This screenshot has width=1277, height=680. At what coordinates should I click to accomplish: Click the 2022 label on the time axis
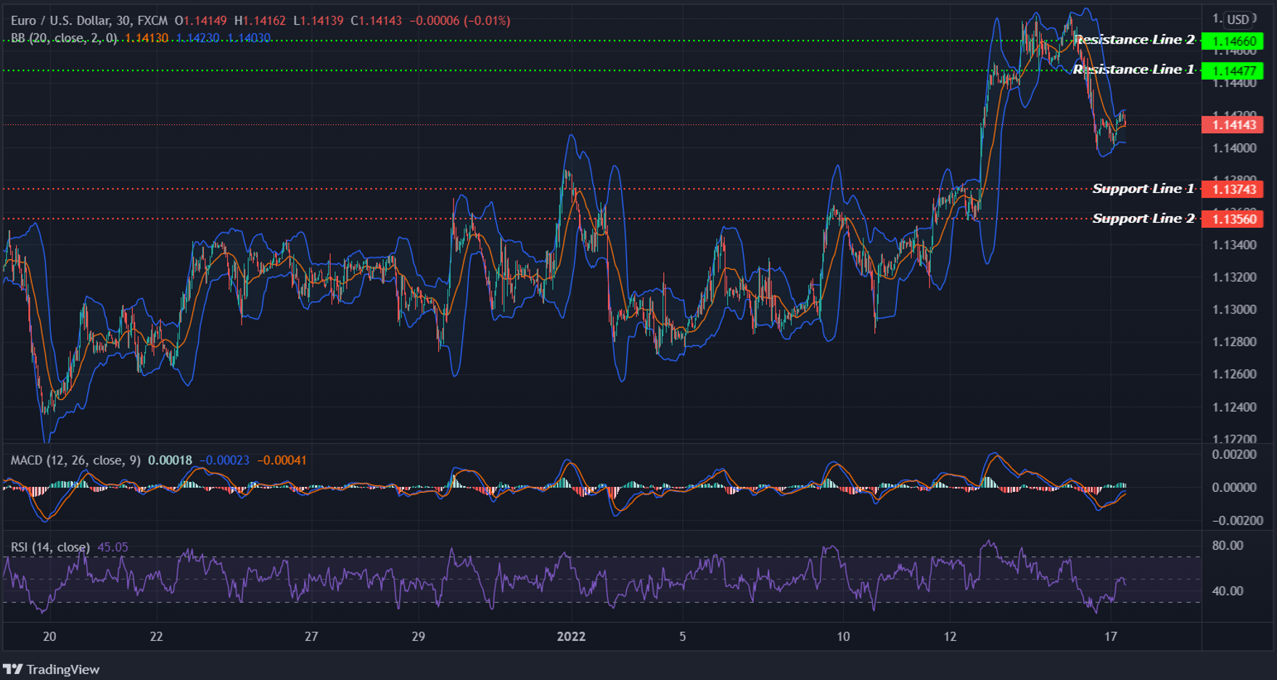click(x=572, y=636)
